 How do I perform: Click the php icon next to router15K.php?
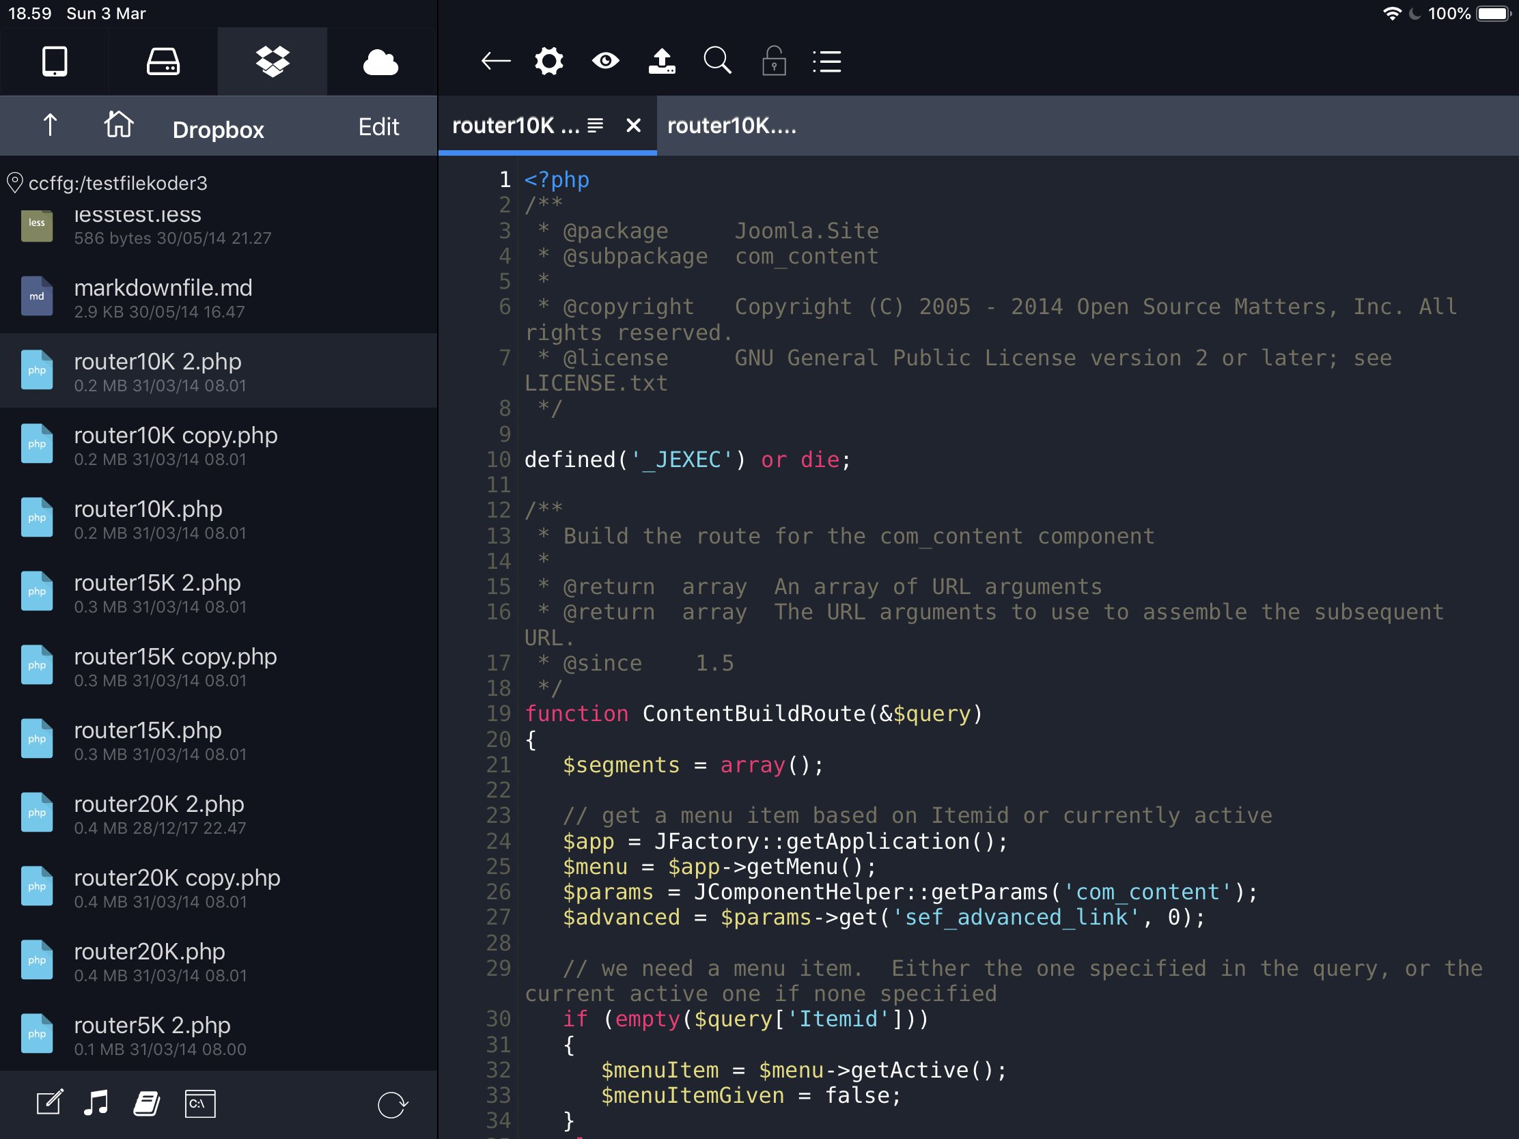pos(37,739)
